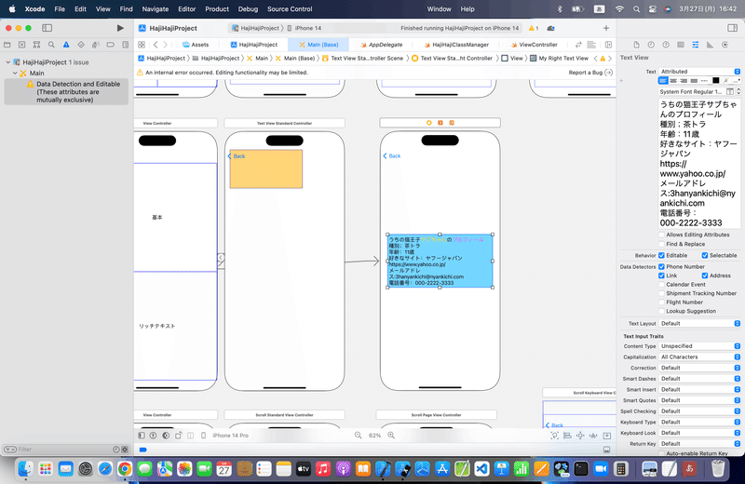The width and height of the screenshot is (745, 484).
Task: Select the orange view in storyboard
Action: [x=266, y=169]
